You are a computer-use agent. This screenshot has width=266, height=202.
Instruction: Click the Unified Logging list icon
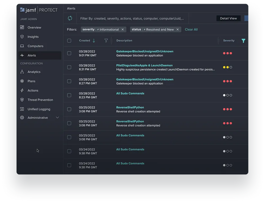click(22, 109)
